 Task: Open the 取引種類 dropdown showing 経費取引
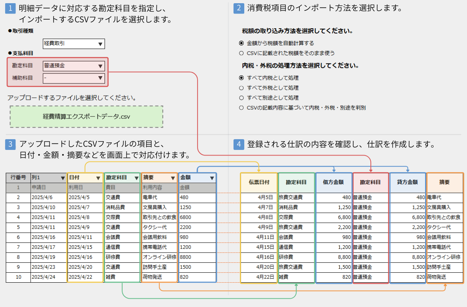pyautogui.click(x=73, y=43)
